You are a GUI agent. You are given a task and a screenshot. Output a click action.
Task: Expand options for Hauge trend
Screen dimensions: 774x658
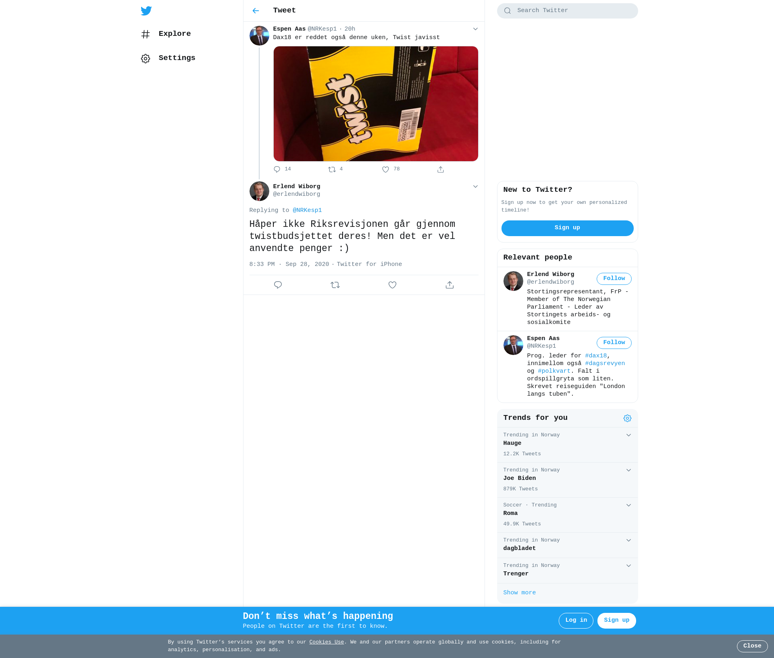[628, 435]
